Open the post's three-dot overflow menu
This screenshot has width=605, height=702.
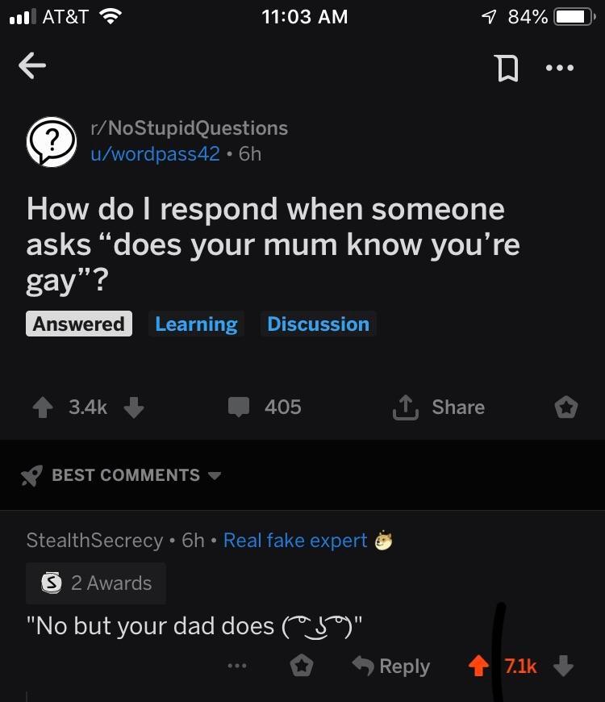click(560, 69)
